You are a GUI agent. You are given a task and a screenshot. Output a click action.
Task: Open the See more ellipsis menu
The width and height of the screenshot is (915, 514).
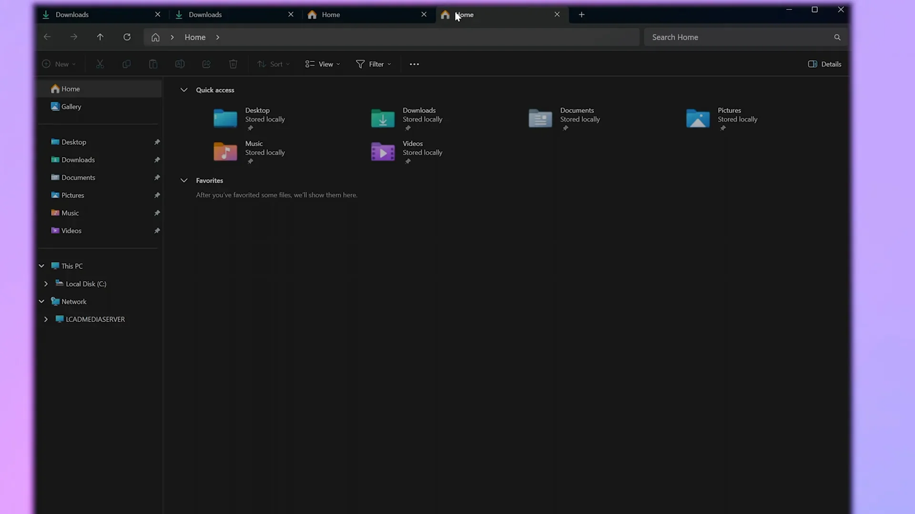(x=414, y=64)
